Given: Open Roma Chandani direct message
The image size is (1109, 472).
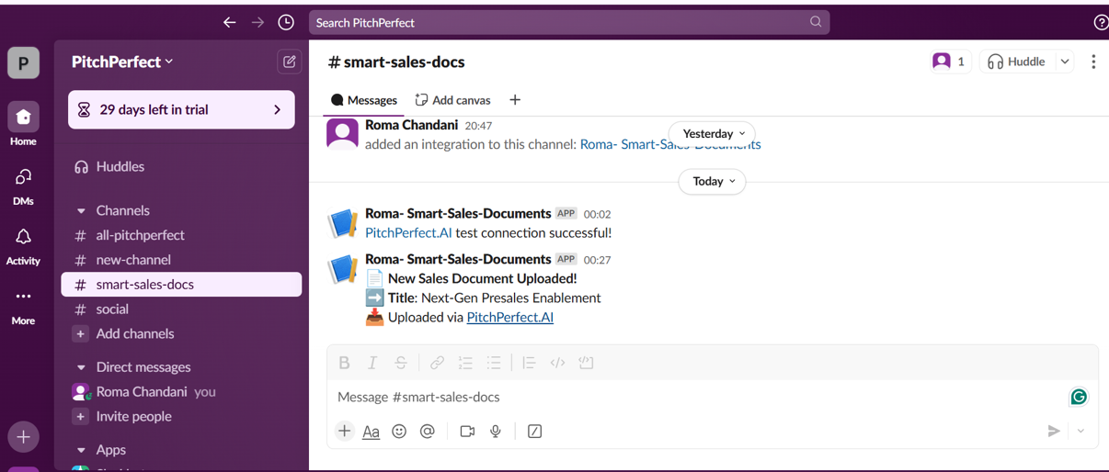Looking at the screenshot, I should click(181, 392).
